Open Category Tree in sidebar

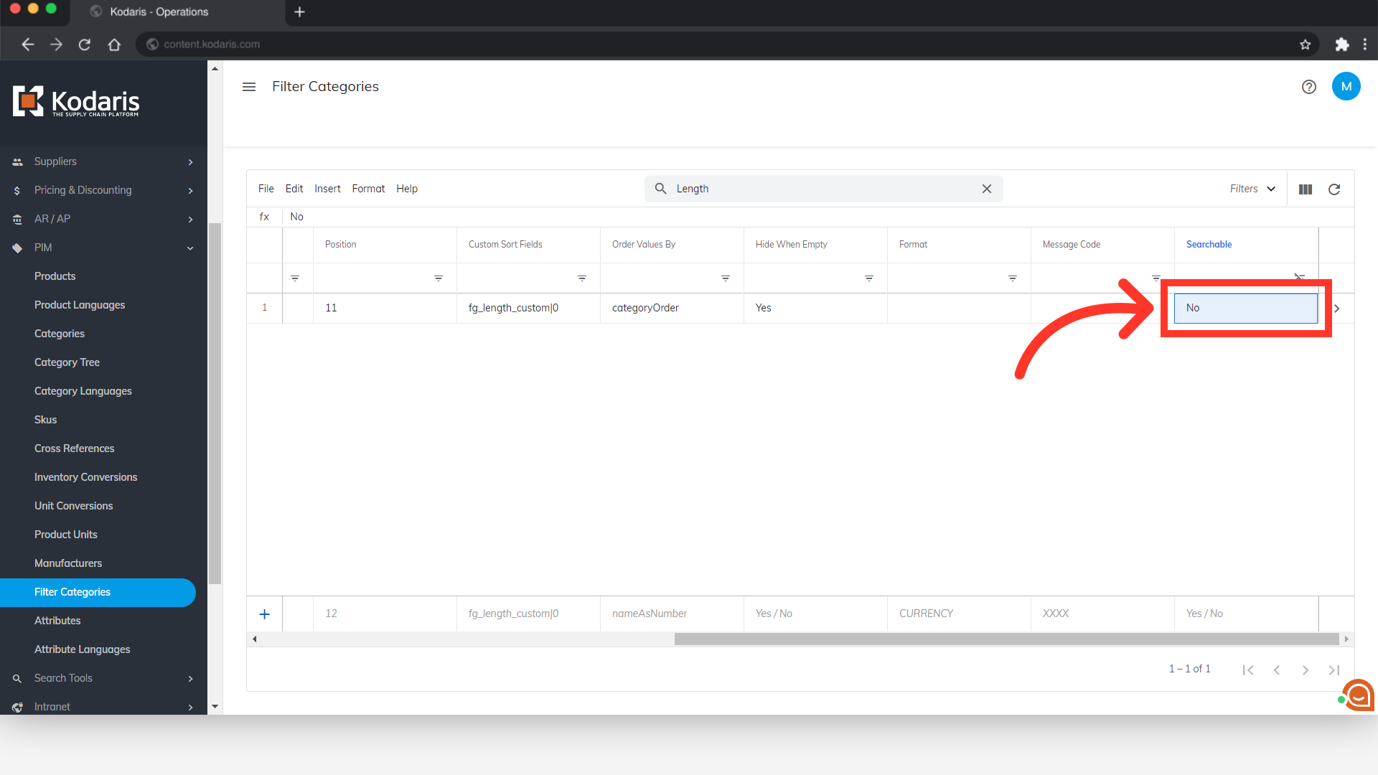67,362
